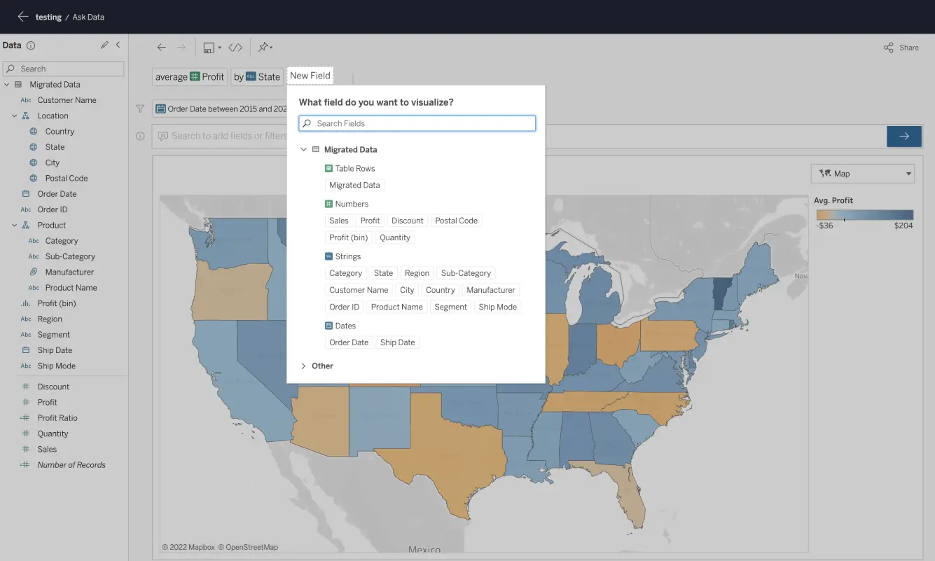Click the blue submit arrow button
The height and width of the screenshot is (561, 935).
tap(904, 136)
